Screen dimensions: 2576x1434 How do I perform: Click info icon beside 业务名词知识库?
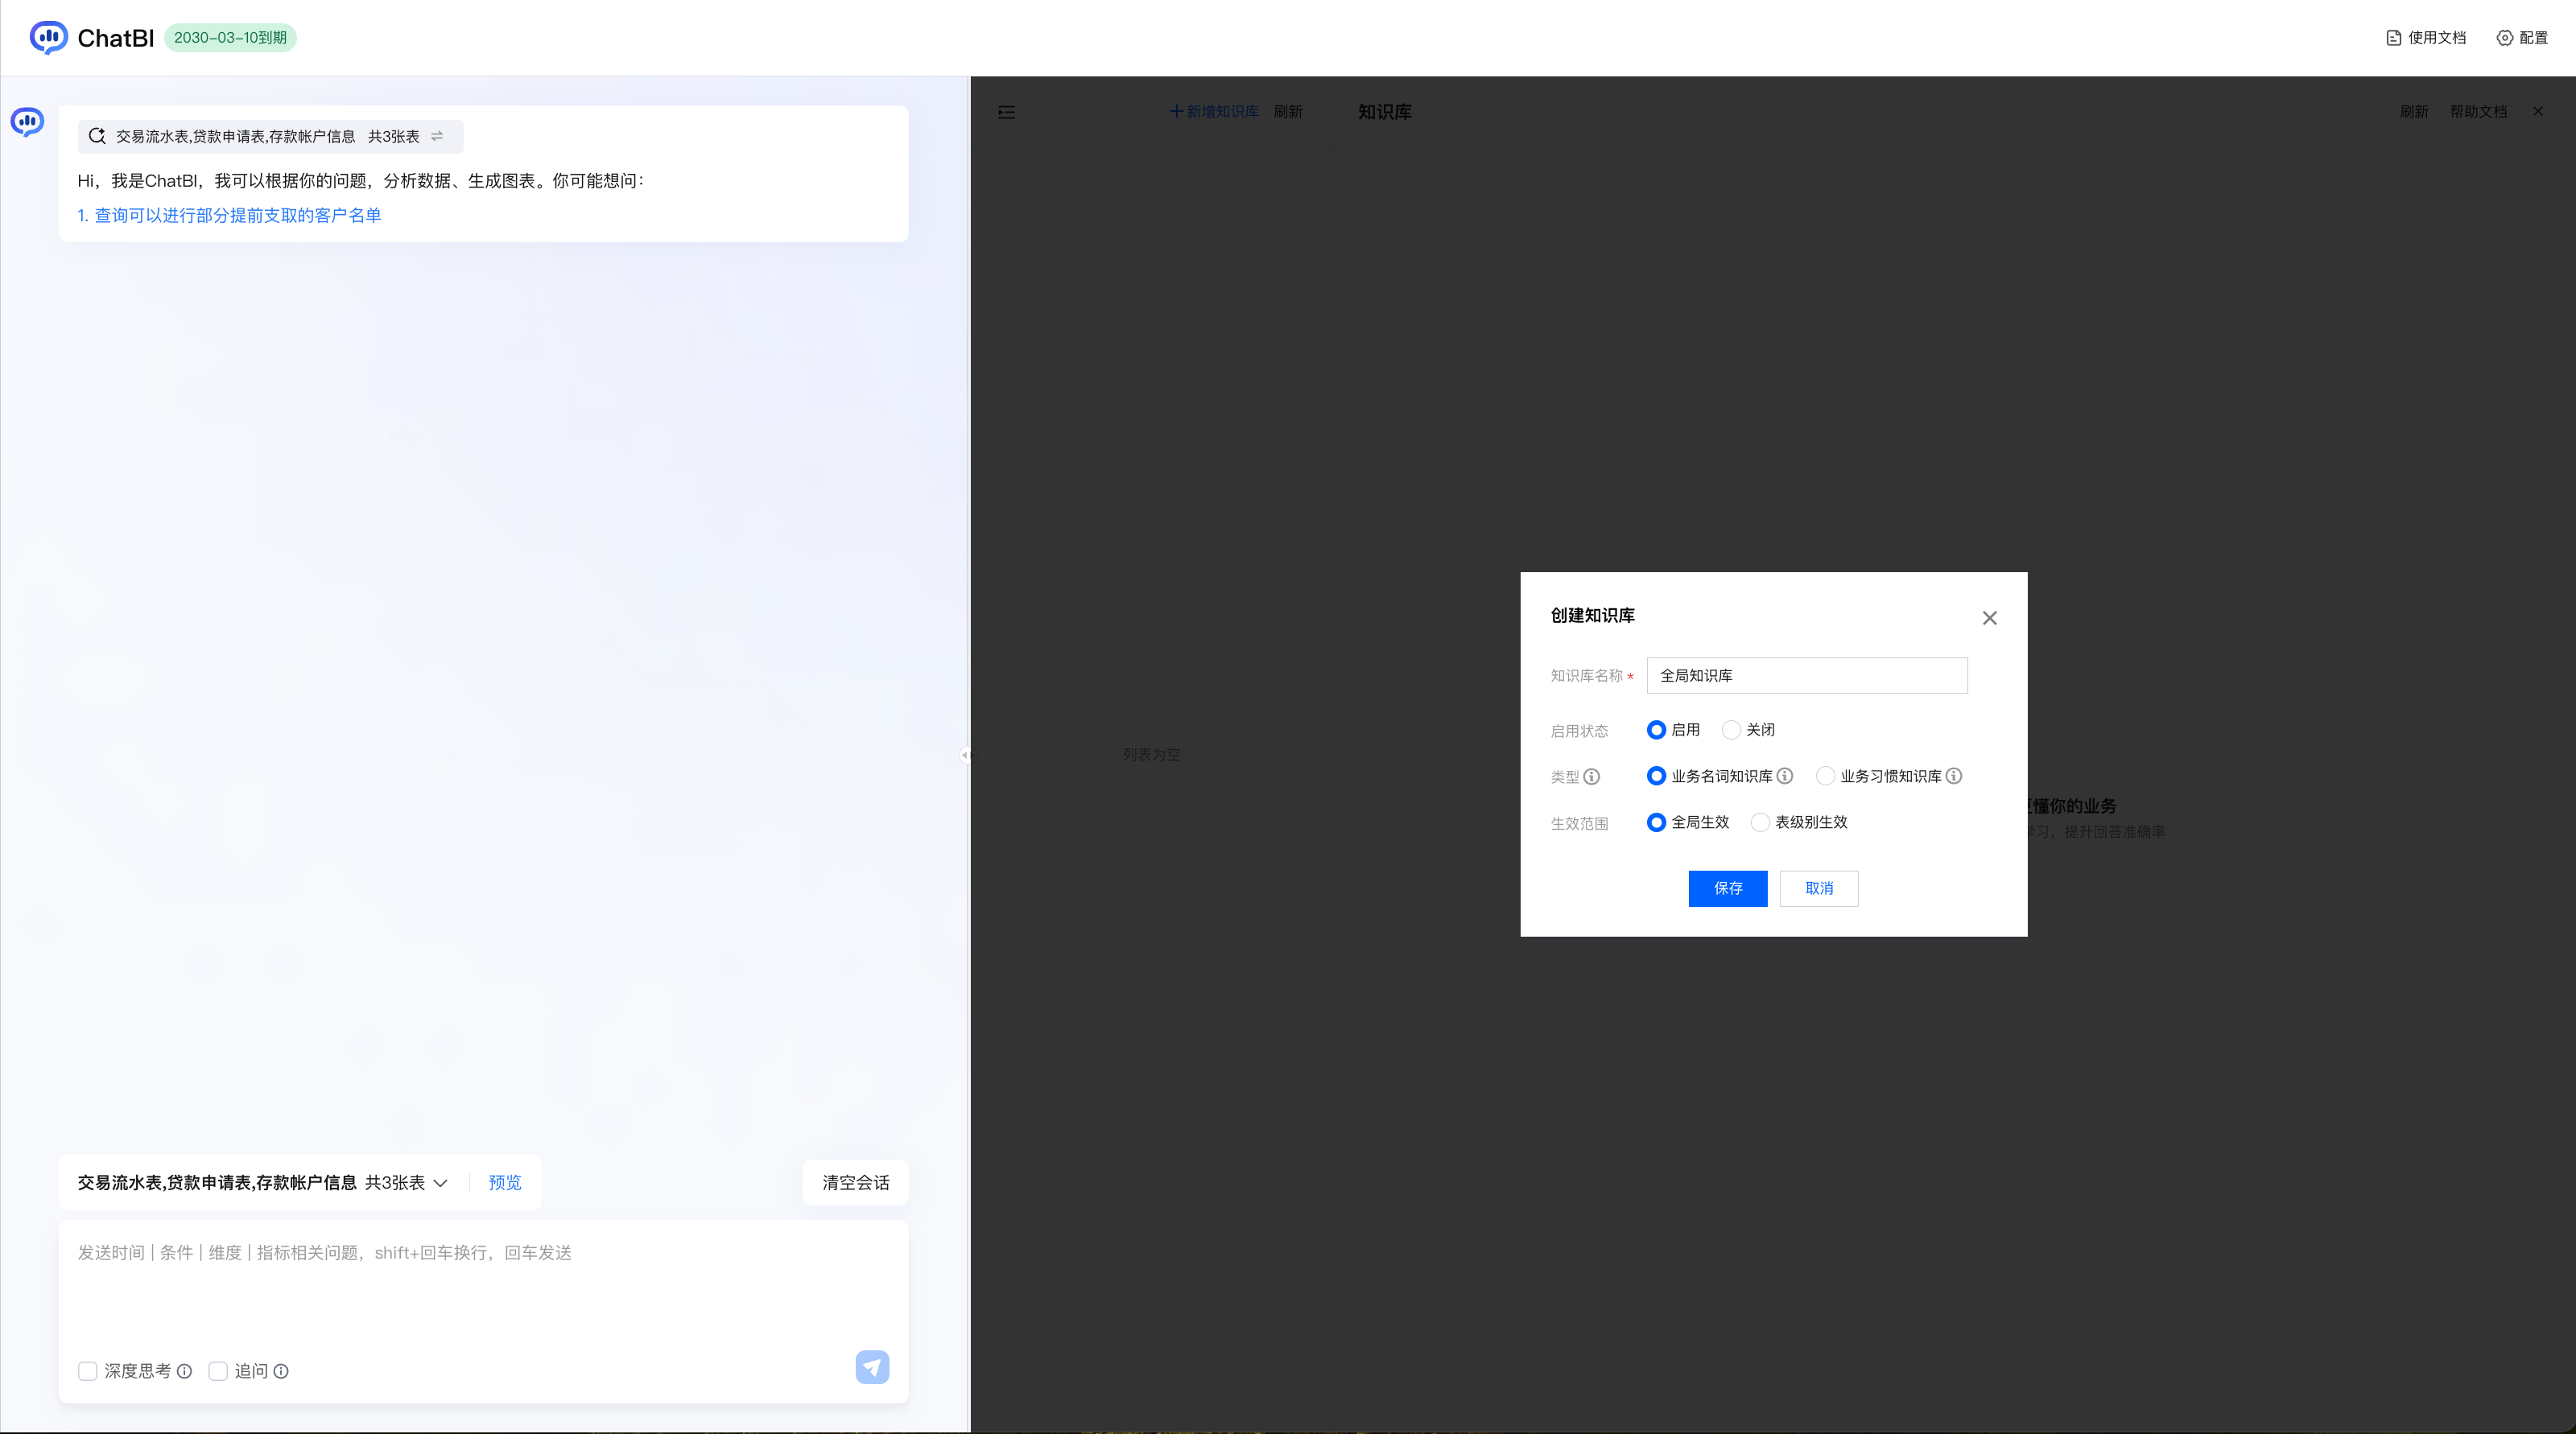(x=1785, y=776)
